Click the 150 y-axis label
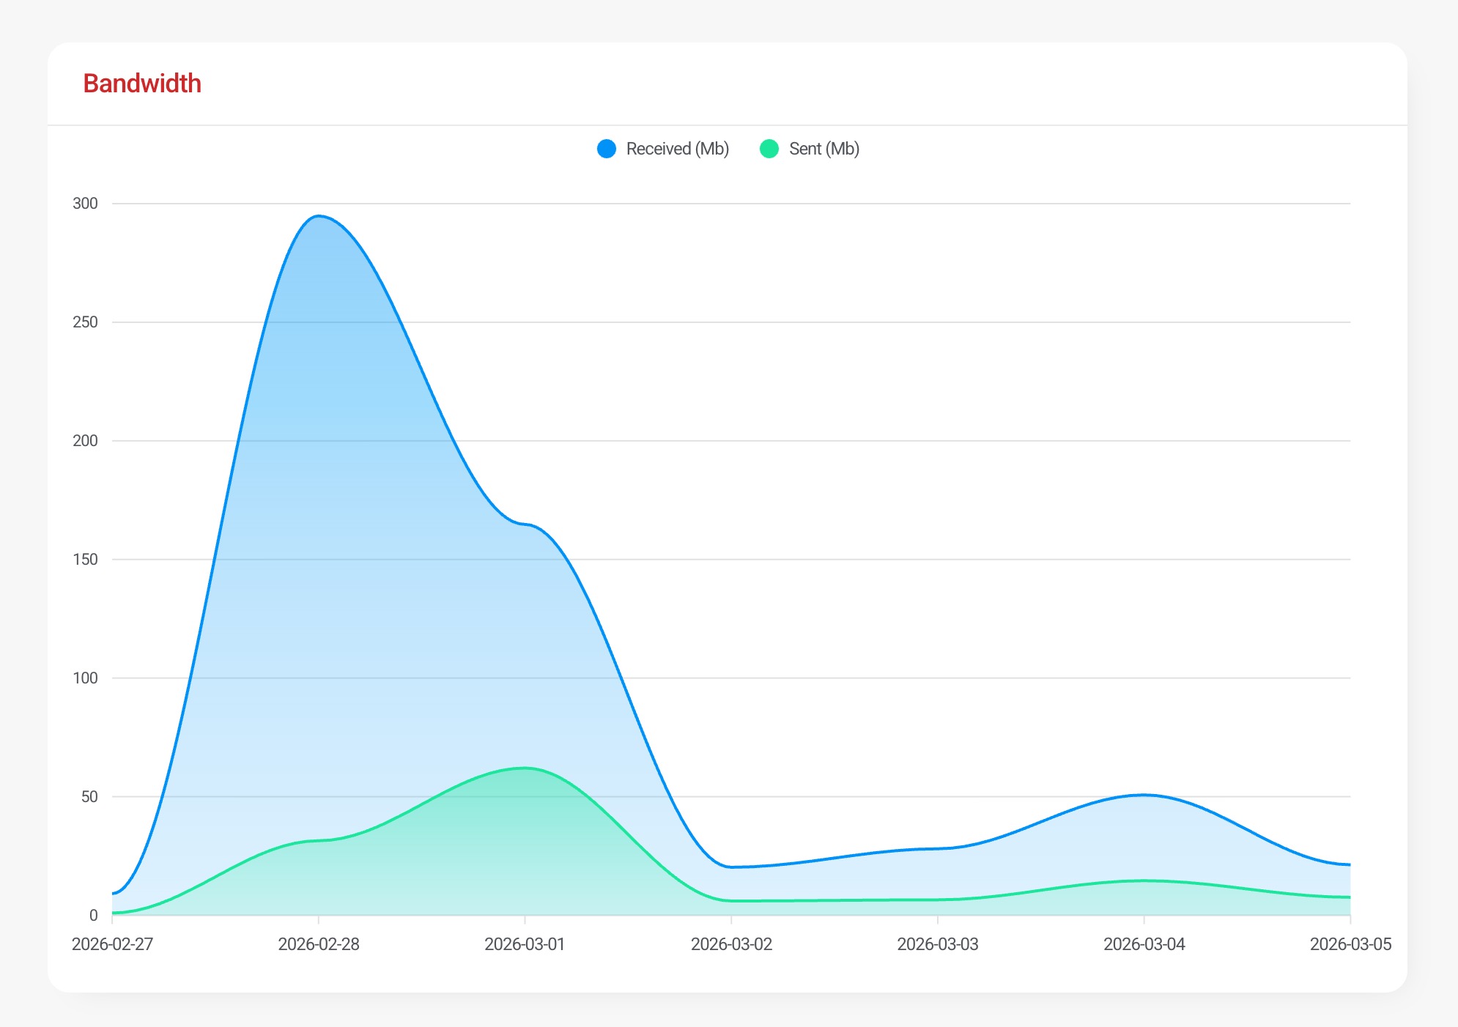 tap(85, 560)
